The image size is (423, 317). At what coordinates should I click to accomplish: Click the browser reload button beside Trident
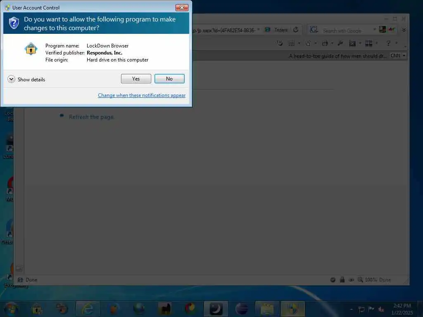coord(296,30)
